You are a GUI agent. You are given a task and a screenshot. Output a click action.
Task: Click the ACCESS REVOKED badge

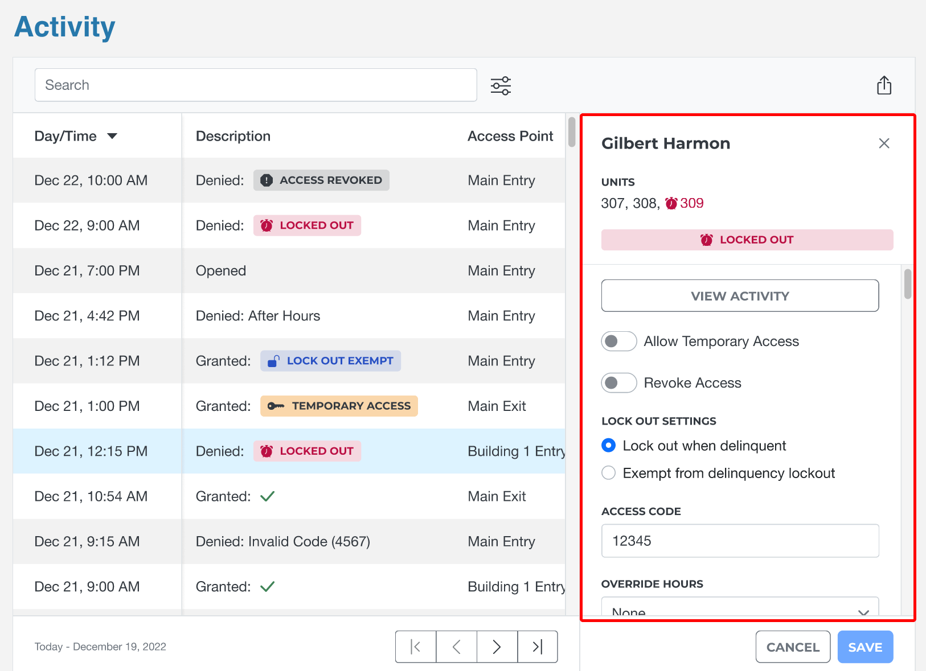321,180
